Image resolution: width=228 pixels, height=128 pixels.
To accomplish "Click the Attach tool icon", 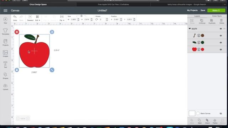I will tap(207, 120).
